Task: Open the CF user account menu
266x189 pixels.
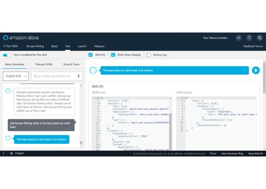Action: (x=238, y=38)
